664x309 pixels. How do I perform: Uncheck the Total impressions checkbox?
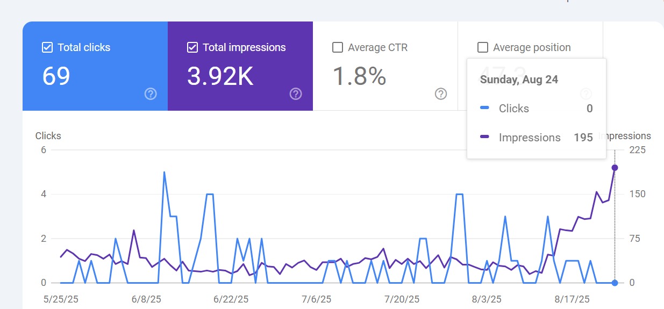[192, 47]
